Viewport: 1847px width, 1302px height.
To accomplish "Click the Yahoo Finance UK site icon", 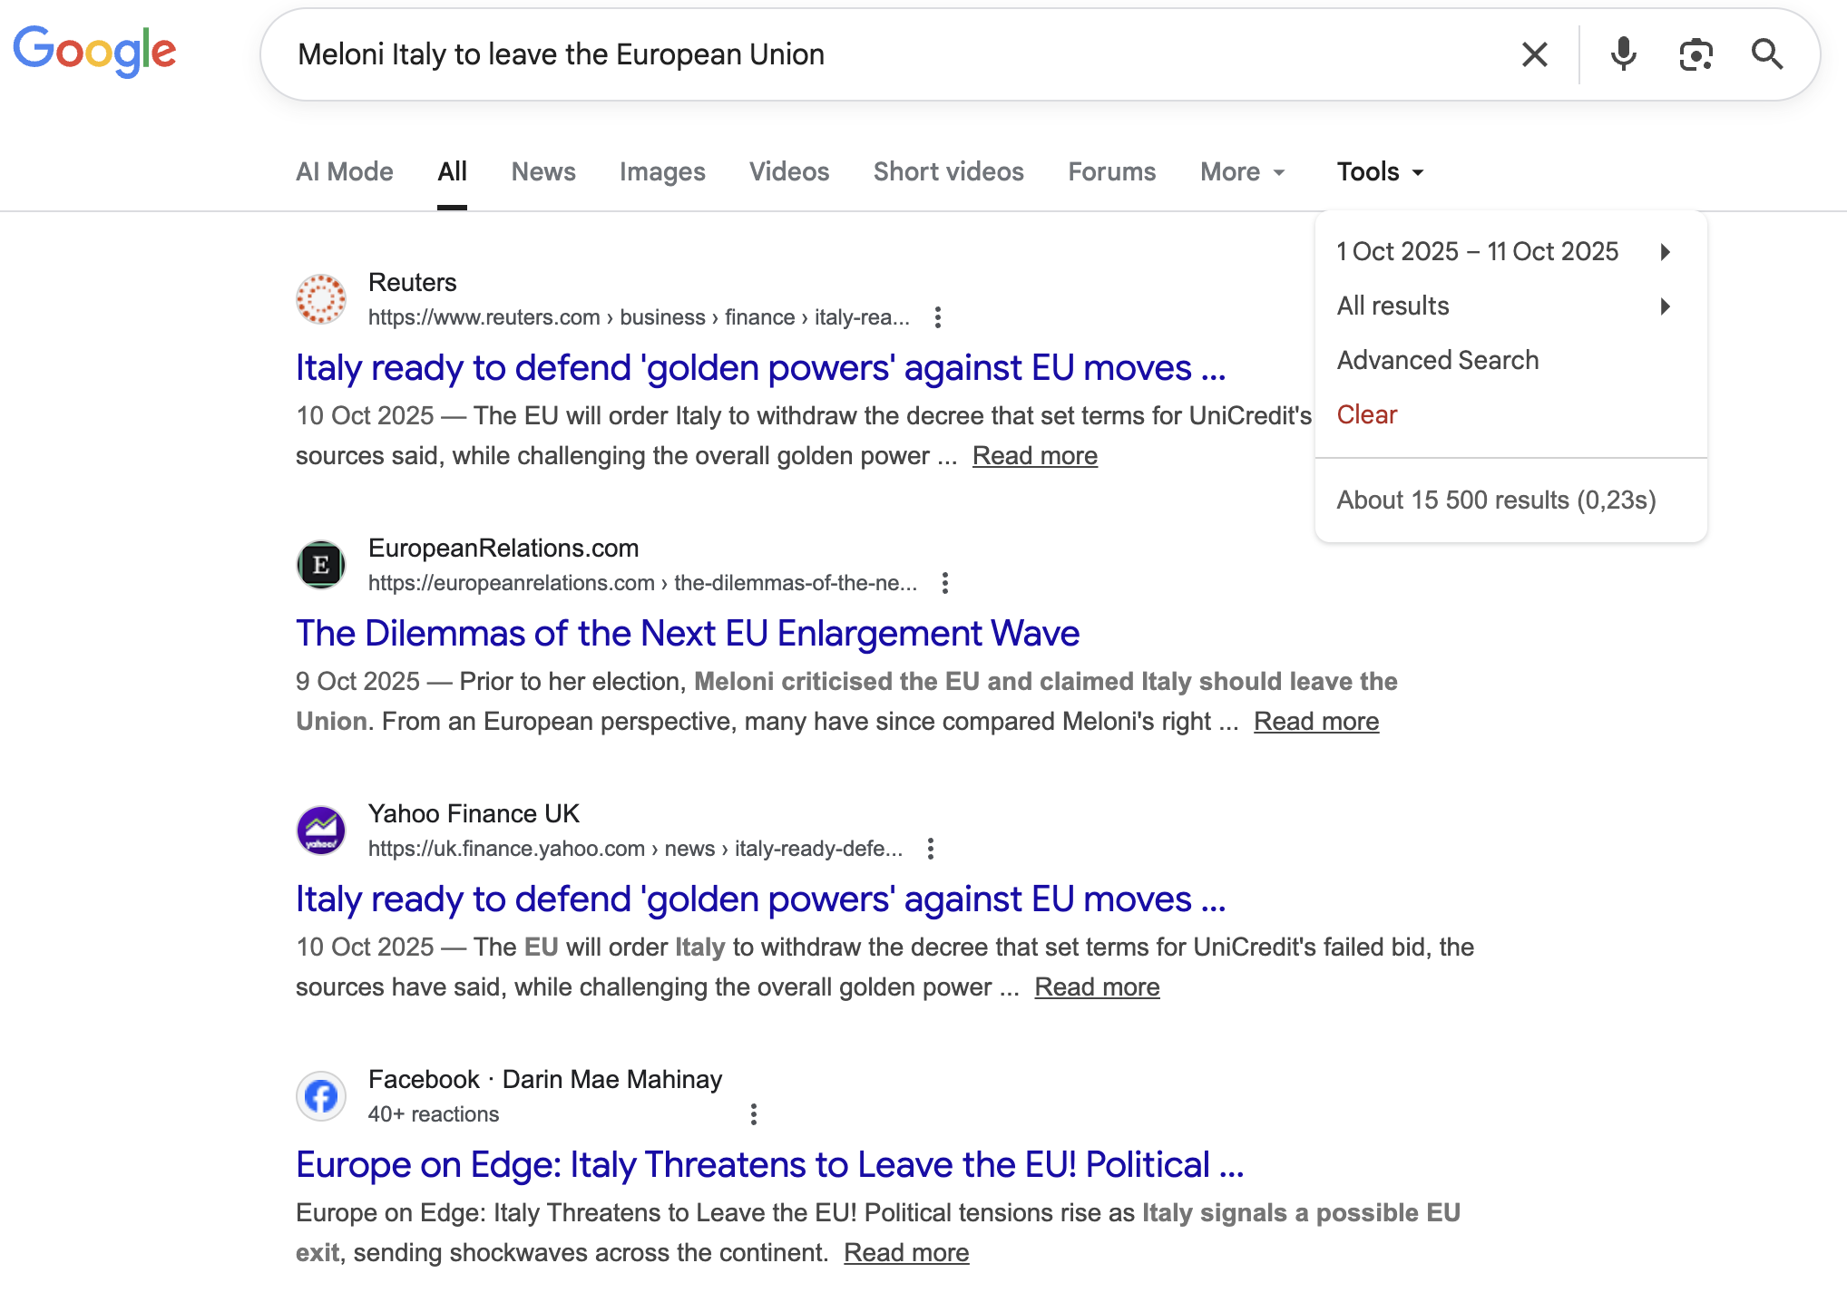I will [320, 830].
